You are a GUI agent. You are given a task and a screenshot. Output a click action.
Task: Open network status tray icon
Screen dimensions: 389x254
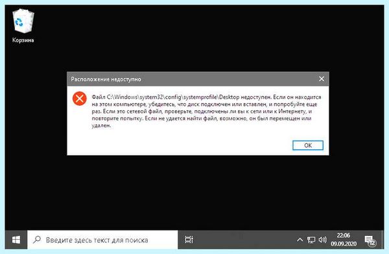pos(311,240)
